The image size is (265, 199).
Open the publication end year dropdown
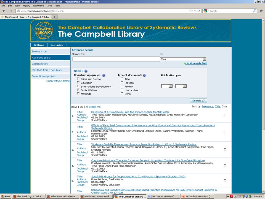click(x=181, y=86)
